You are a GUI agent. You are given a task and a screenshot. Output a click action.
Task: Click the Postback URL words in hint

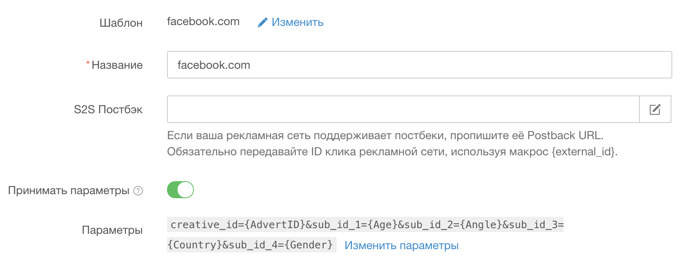point(564,135)
